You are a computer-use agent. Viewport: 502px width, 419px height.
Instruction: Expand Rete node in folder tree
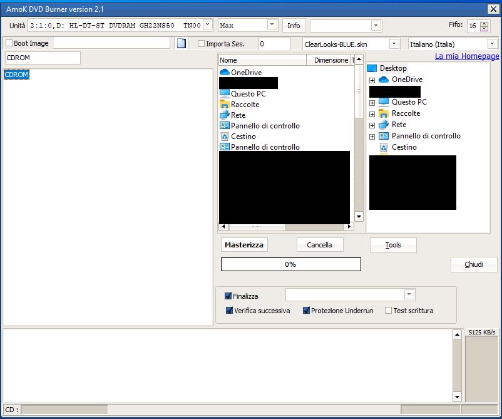click(x=372, y=125)
